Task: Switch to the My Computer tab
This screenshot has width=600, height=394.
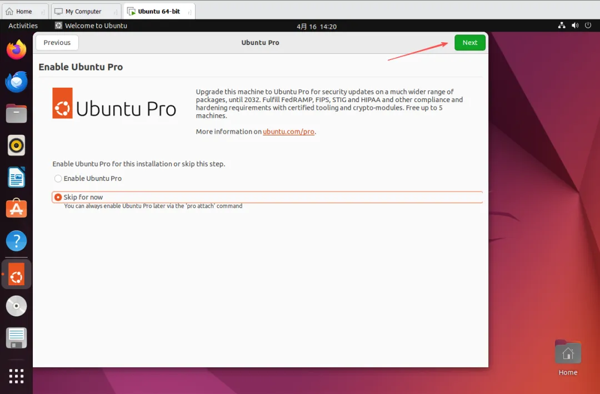Action: pyautogui.click(x=86, y=12)
